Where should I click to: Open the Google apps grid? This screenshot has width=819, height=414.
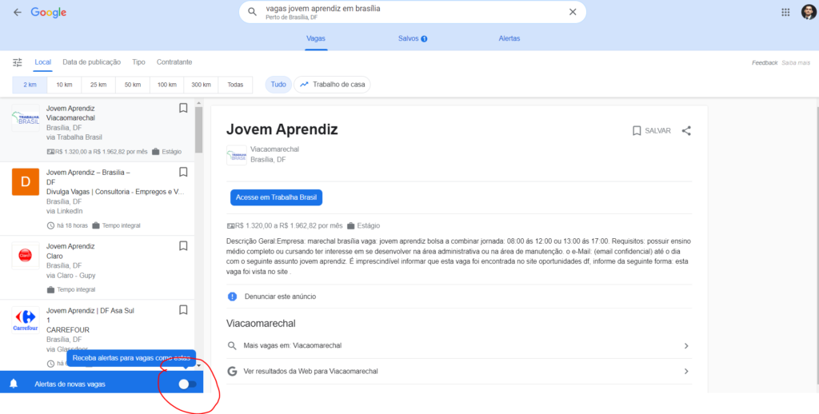pos(785,13)
